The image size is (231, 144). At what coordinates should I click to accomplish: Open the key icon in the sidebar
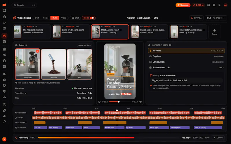(x=4, y=122)
